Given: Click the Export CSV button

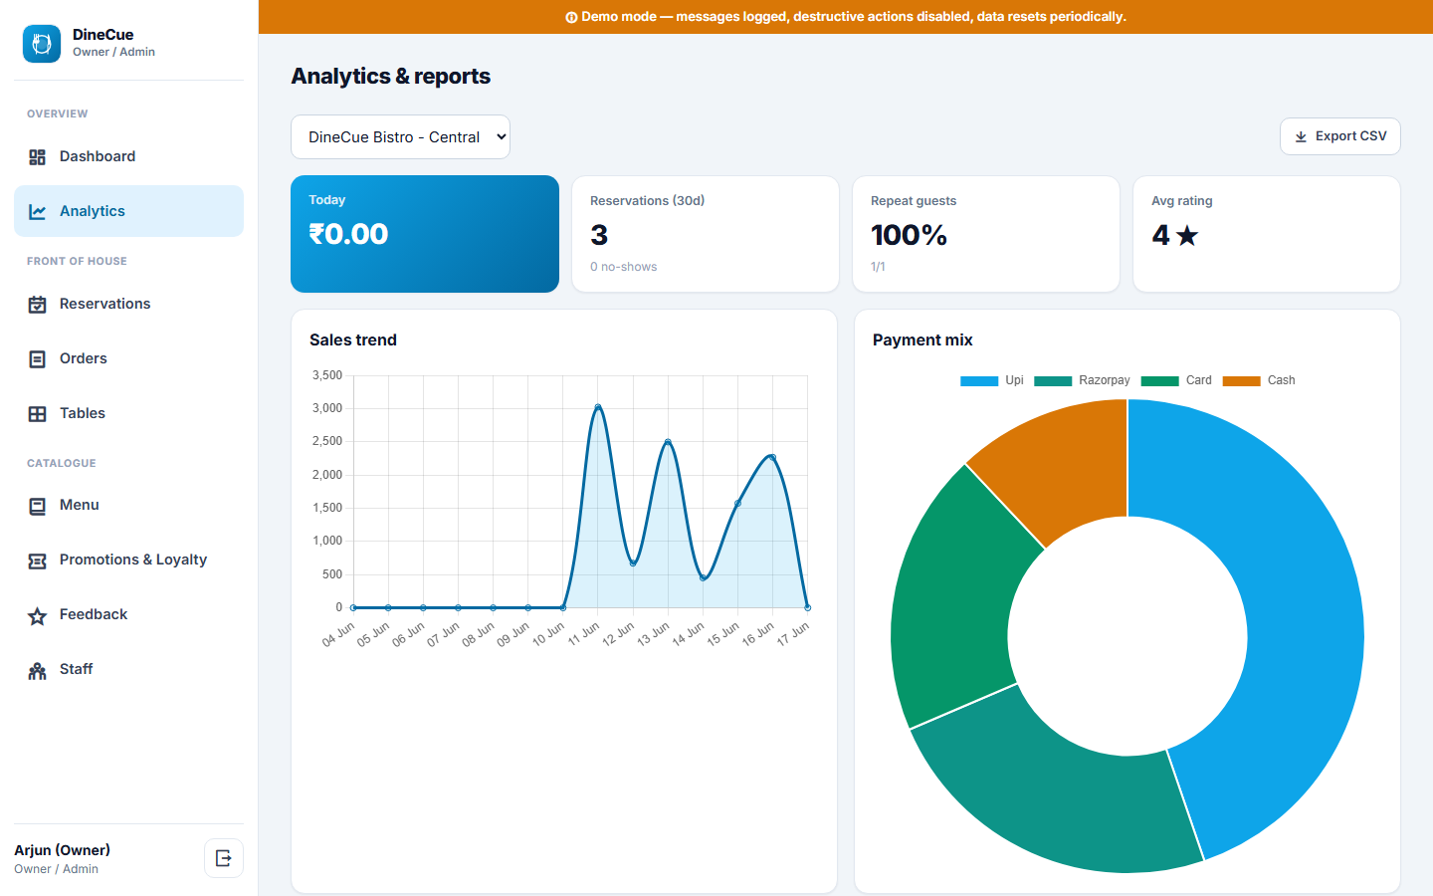Looking at the screenshot, I should click(1339, 136).
